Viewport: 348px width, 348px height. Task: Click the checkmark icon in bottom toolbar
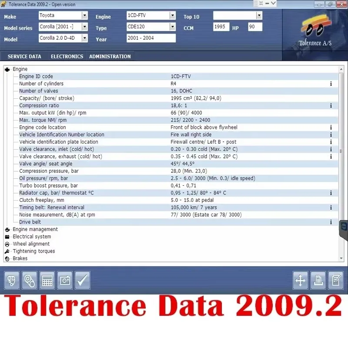82,280
